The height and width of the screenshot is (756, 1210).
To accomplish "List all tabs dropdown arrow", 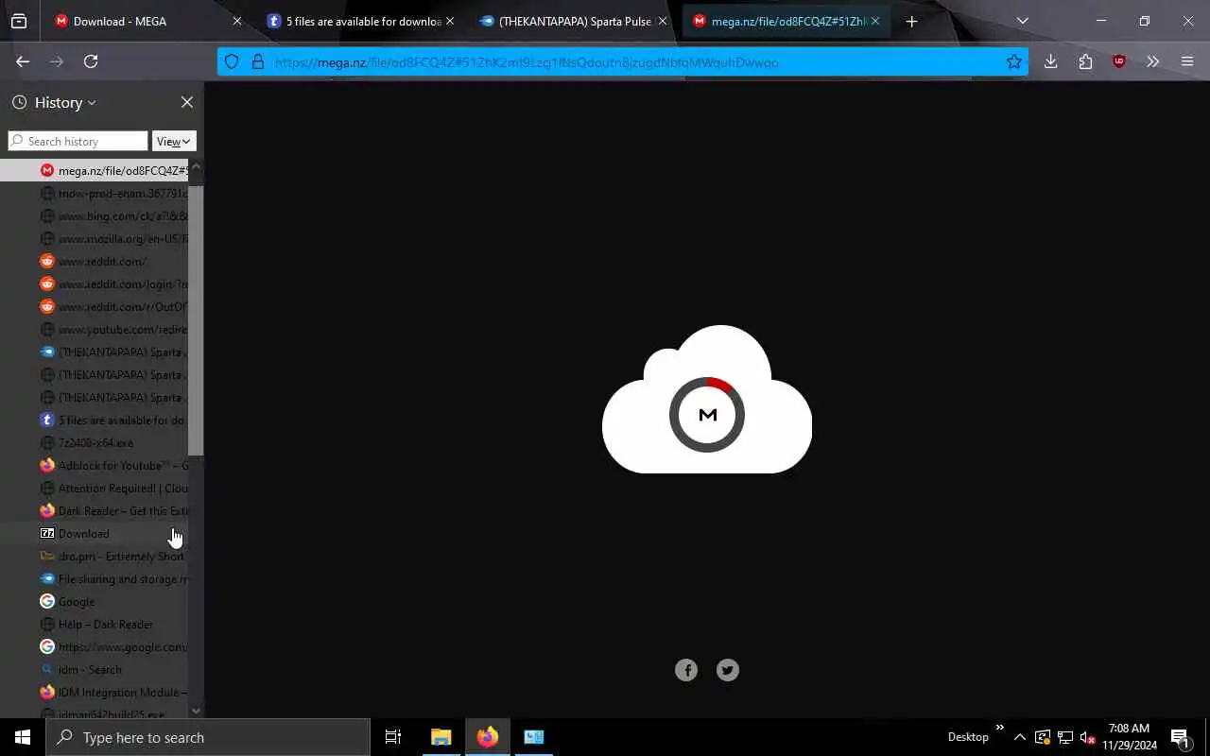I will click(1022, 21).
